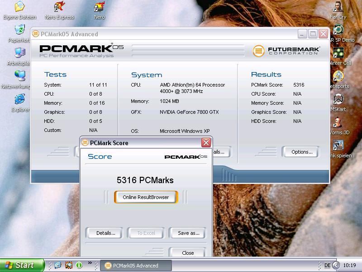This screenshot has width=362, height=272.
Task: Click the Futuremark Corporation logo
Action: [286, 51]
